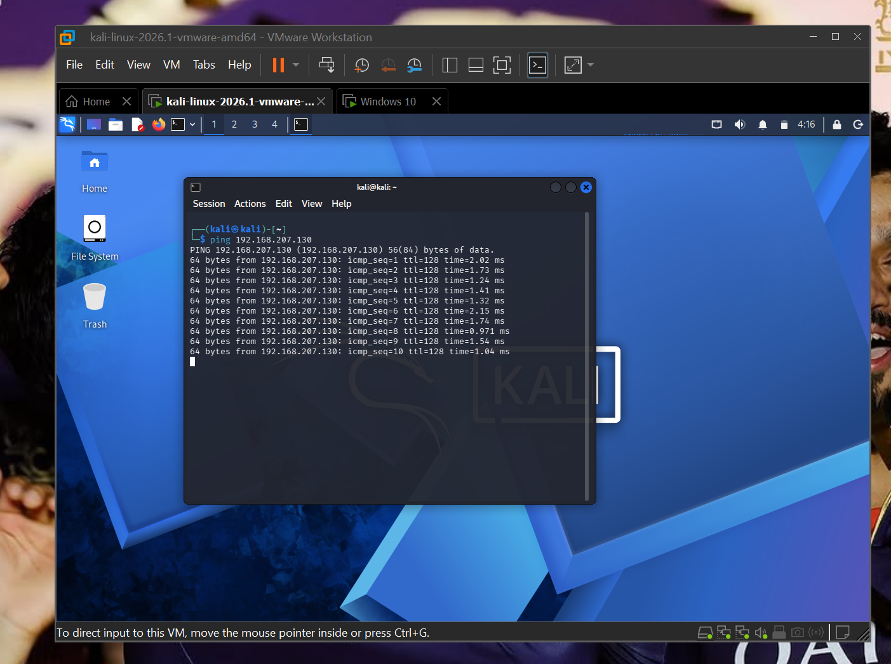Image resolution: width=891 pixels, height=664 pixels.
Task: Click the show desktop panel icon
Action: point(94,124)
